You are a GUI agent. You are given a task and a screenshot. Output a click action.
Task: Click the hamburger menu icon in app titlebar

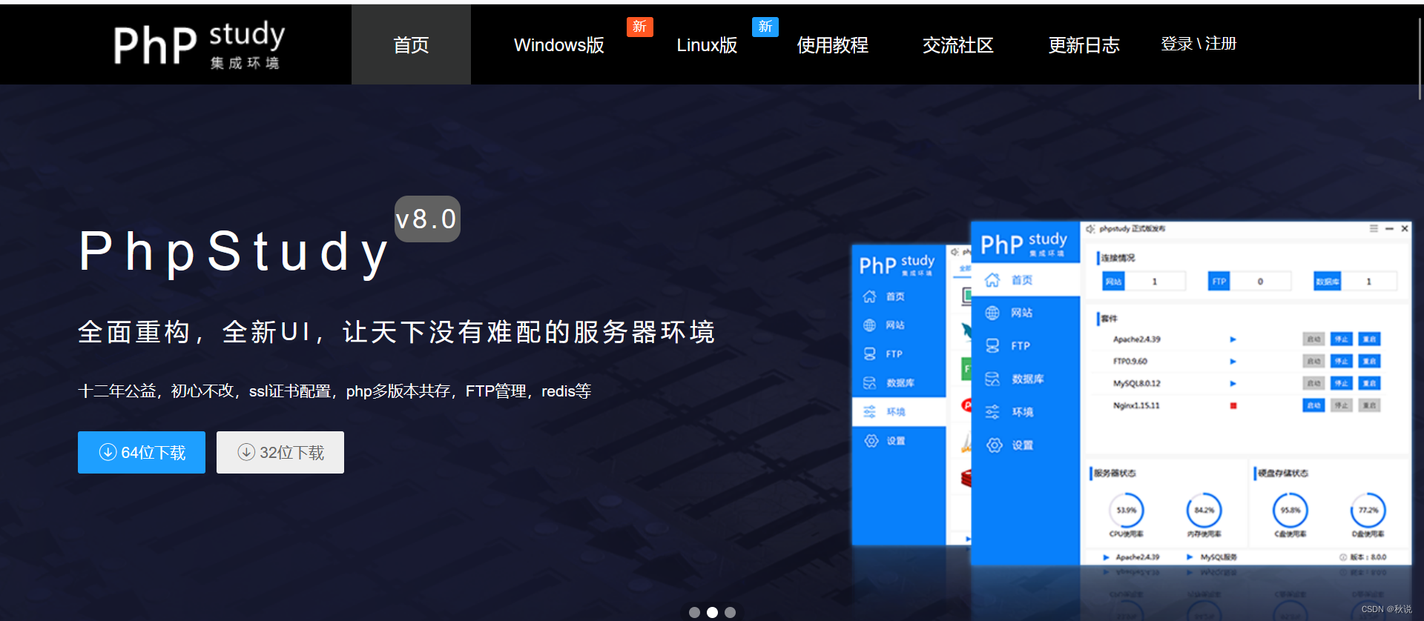point(1374,229)
